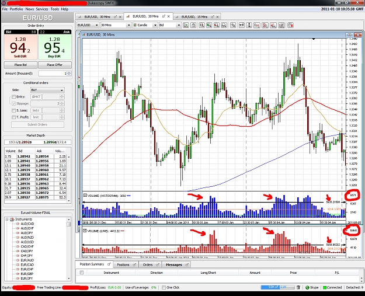Screen dimensions: 365x296
Task: Click the lock icon in chart toolbar
Action: click(193, 25)
